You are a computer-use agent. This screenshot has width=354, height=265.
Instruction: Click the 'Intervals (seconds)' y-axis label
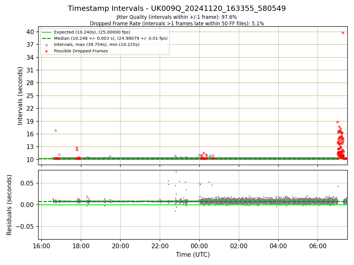pyautogui.click(x=20, y=96)
